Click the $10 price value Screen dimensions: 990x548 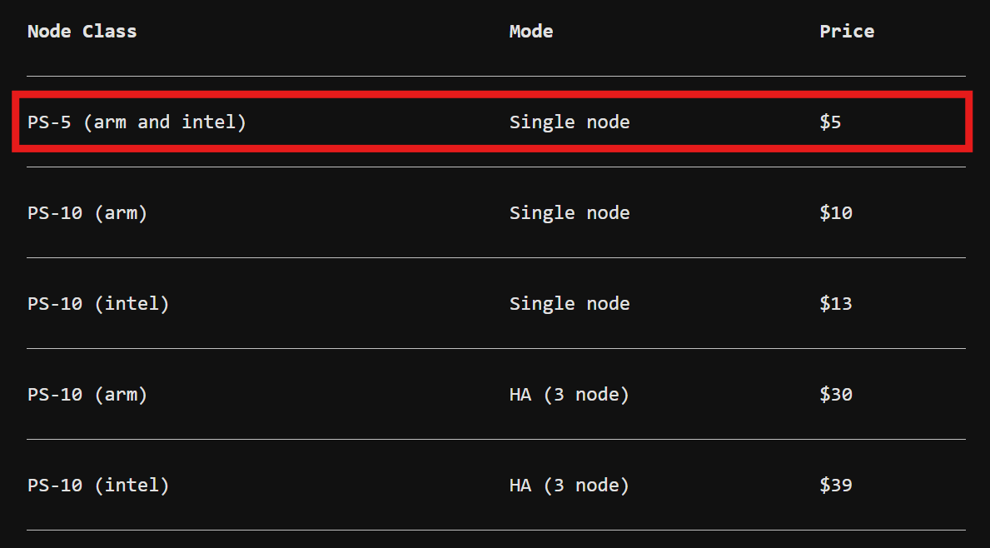pyautogui.click(x=836, y=213)
